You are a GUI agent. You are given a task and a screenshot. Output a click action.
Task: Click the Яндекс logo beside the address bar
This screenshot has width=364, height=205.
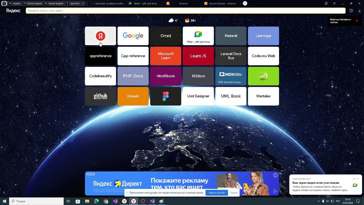pyautogui.click(x=13, y=11)
